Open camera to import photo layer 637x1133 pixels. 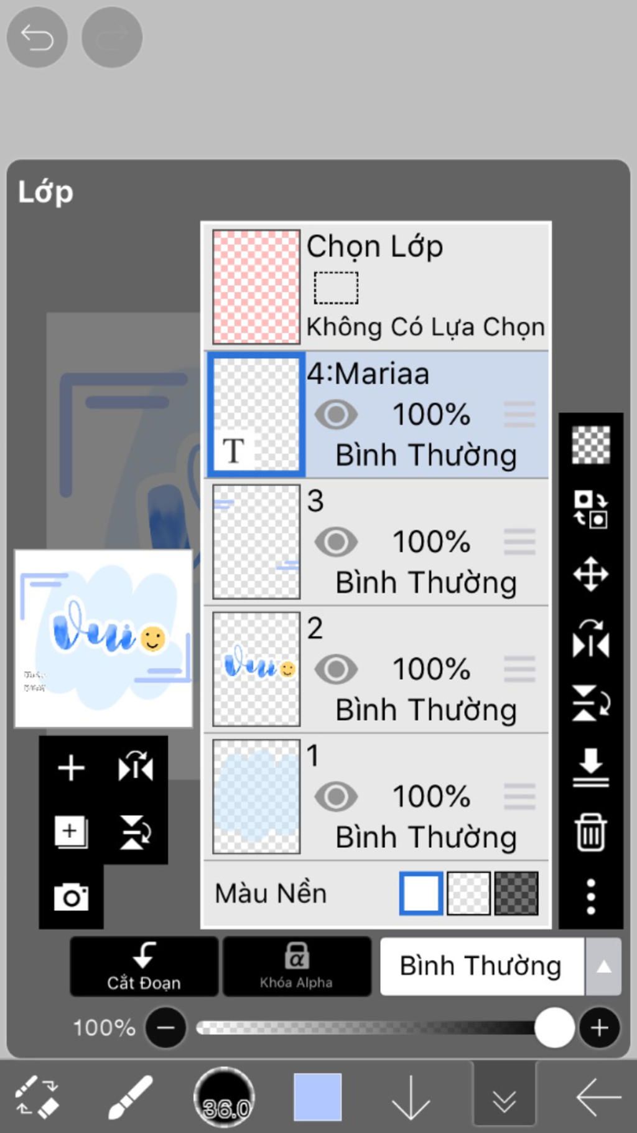[x=71, y=897]
